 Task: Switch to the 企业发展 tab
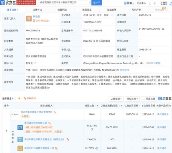(x=112, y=10)
